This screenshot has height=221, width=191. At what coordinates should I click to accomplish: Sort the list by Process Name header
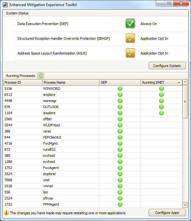point(71,82)
